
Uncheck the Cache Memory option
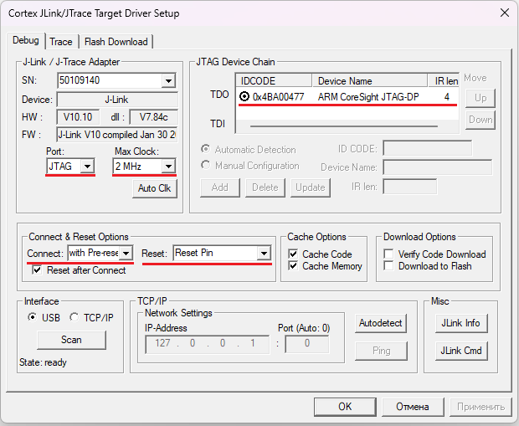click(293, 266)
